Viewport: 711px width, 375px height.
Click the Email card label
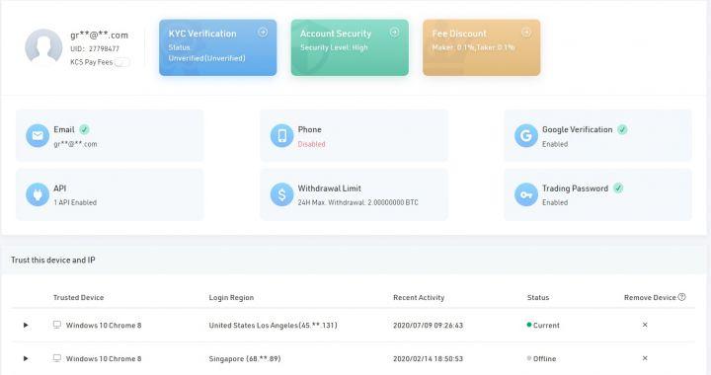64,129
